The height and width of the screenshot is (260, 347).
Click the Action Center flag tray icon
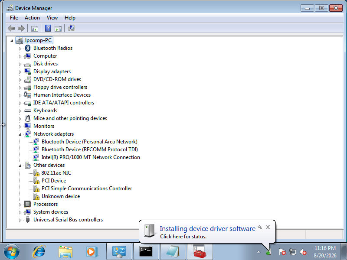pos(282,252)
